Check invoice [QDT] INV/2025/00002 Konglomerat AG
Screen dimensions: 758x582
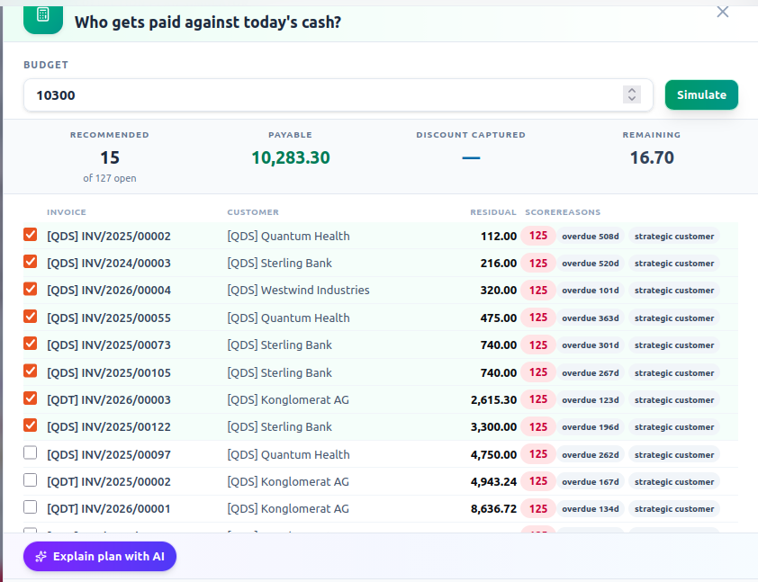point(30,480)
